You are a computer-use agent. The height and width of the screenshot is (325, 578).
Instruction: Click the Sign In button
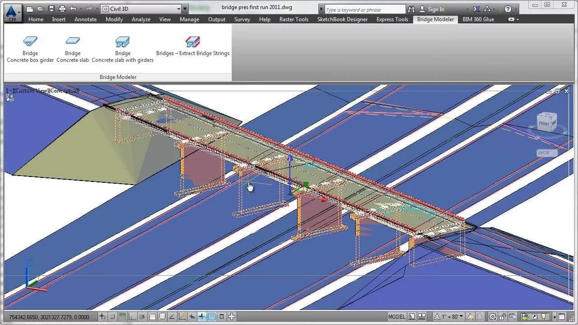tap(432, 9)
